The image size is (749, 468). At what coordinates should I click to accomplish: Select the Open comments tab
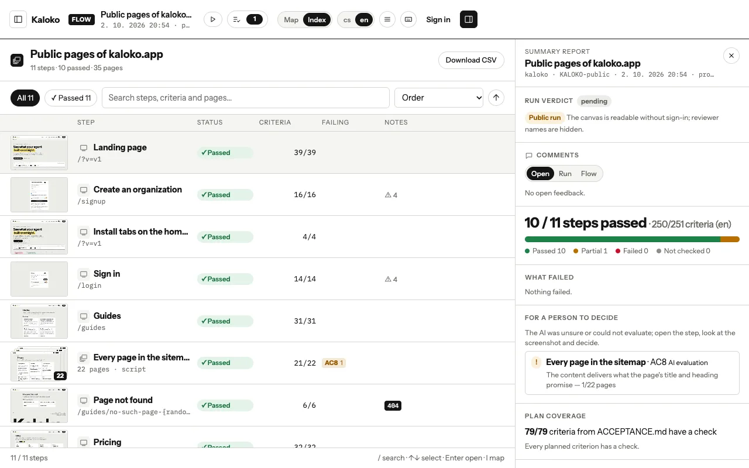540,174
